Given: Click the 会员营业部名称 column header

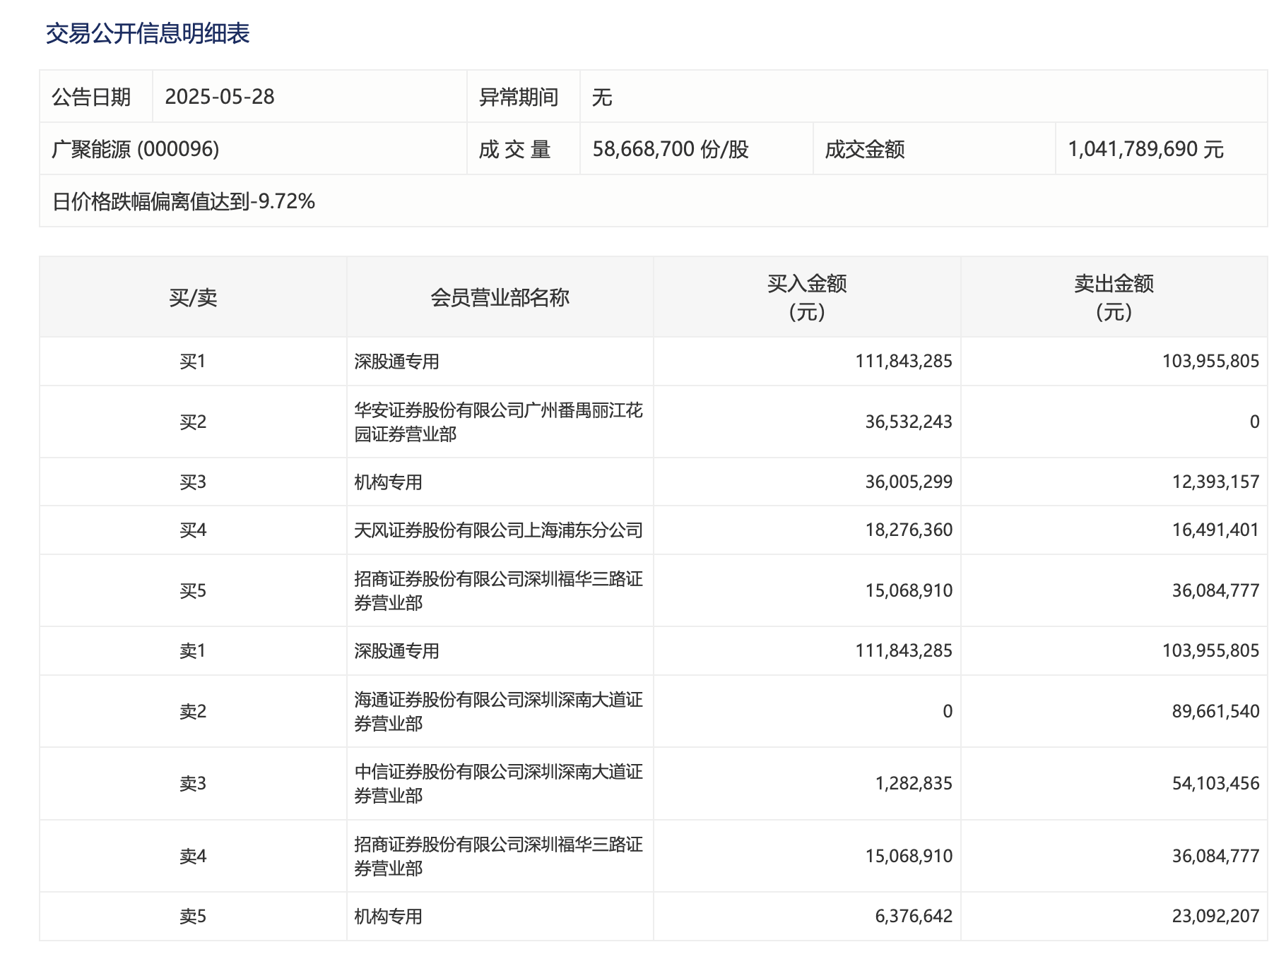Looking at the screenshot, I should click(x=500, y=297).
